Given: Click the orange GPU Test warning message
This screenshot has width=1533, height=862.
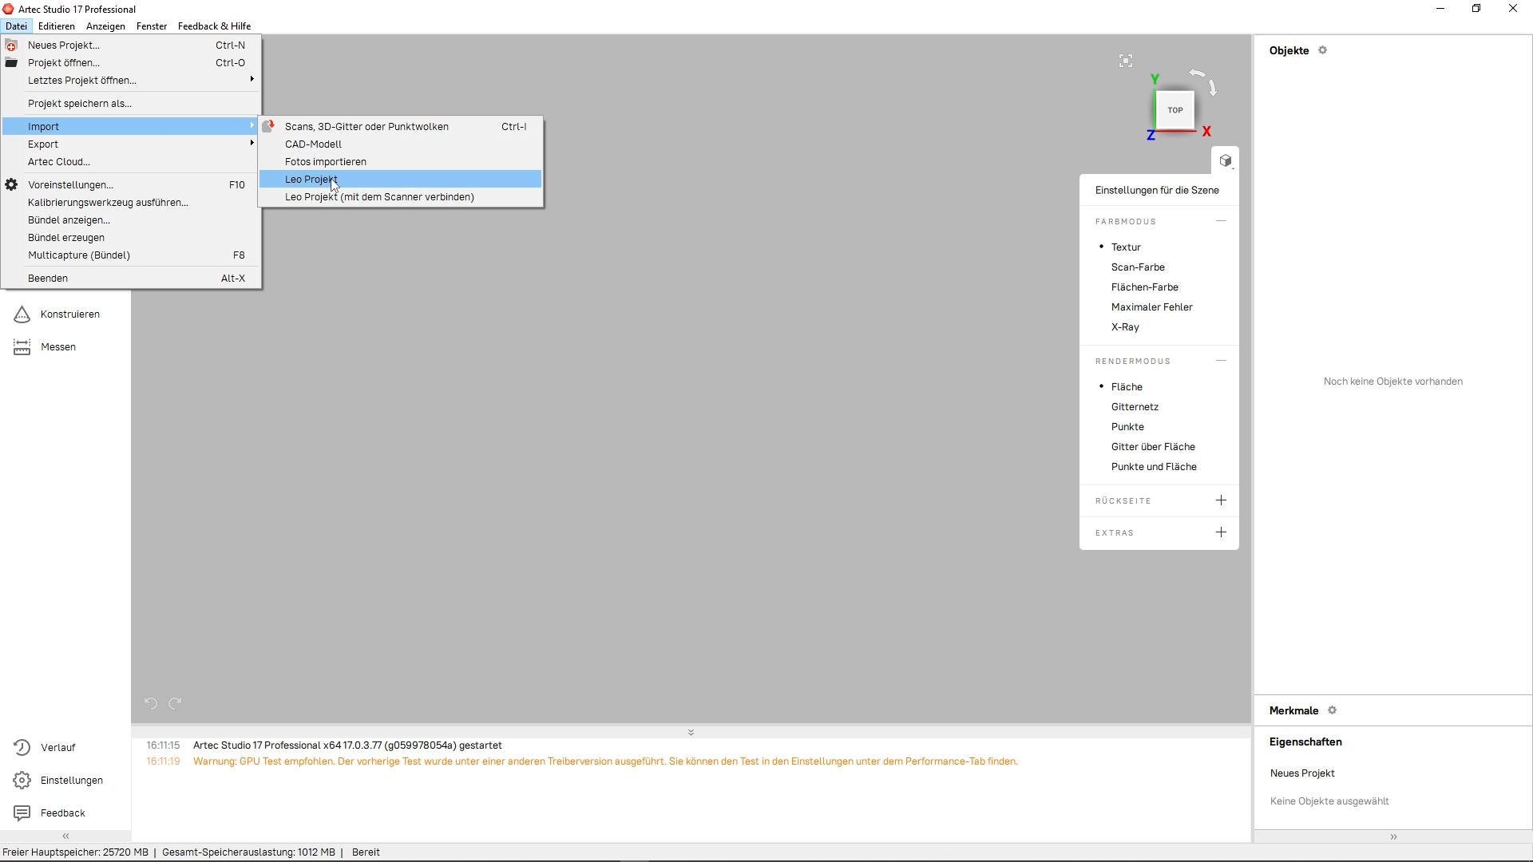Looking at the screenshot, I should coord(605,761).
